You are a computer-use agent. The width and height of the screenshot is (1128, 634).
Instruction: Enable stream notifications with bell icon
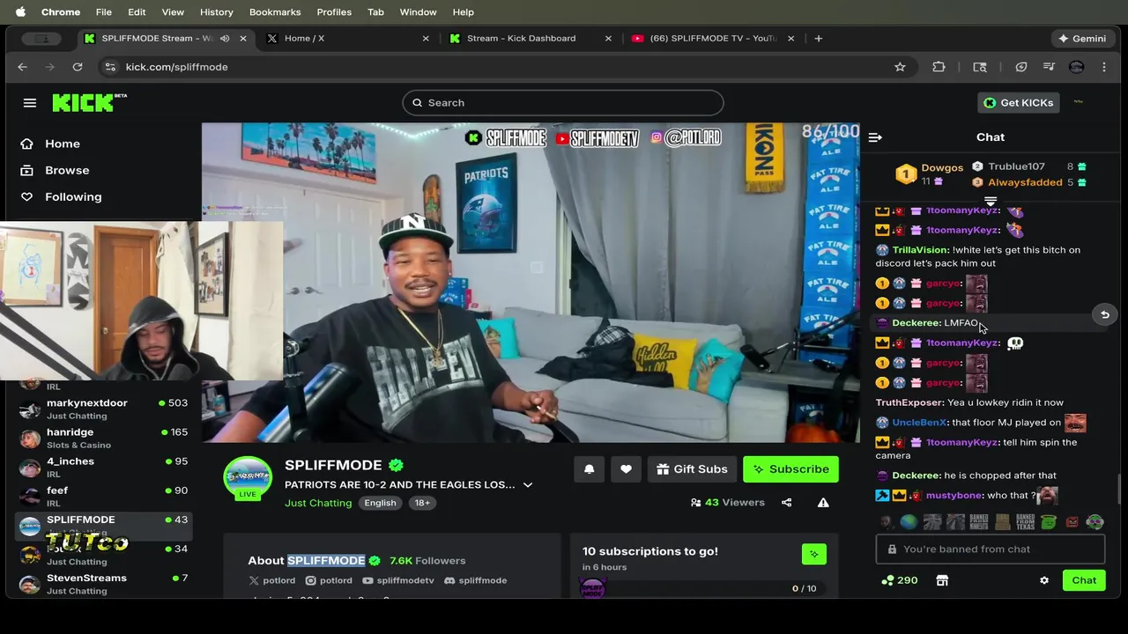pyautogui.click(x=590, y=469)
